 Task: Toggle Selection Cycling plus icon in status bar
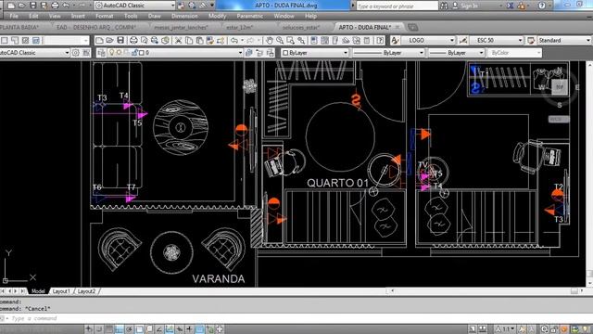tap(220, 329)
